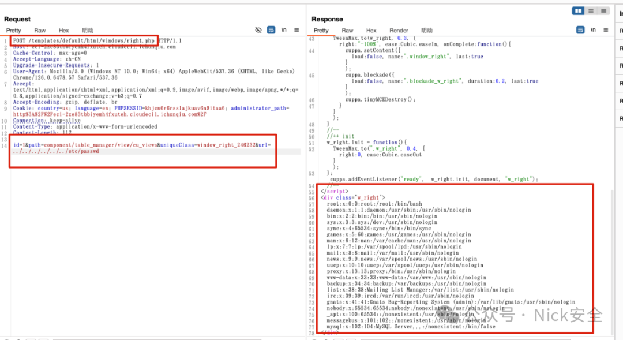The image size is (623, 340).
Task: Toggle non-printable characters eye icon in Request
Action: pyautogui.click(x=258, y=30)
